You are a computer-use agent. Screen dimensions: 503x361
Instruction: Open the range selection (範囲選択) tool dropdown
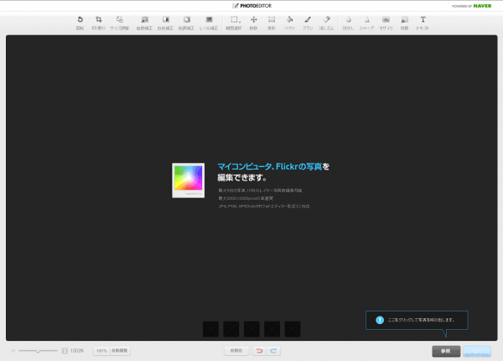tap(235, 21)
